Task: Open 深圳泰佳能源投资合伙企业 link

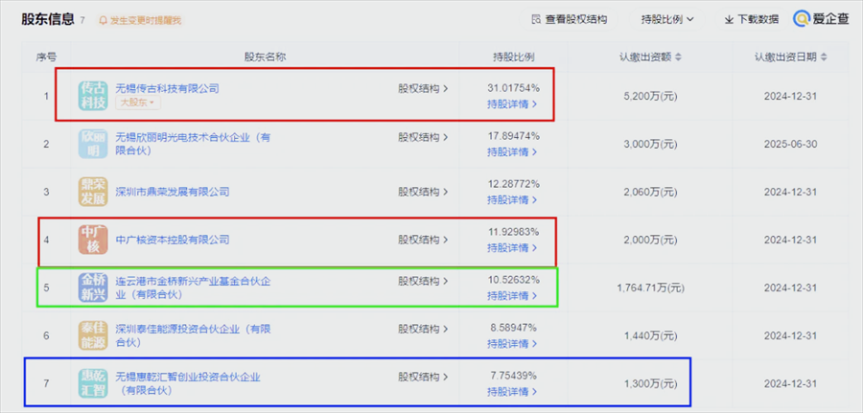Action: pos(193,335)
